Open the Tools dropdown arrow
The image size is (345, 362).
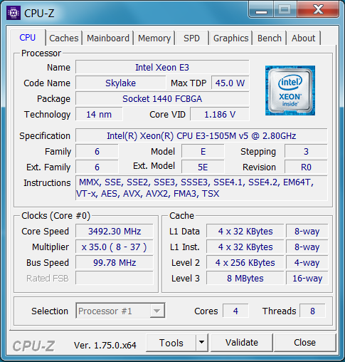(x=202, y=342)
